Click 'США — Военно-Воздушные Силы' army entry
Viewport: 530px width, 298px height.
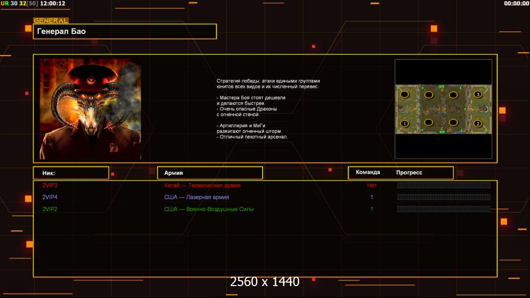pos(209,209)
